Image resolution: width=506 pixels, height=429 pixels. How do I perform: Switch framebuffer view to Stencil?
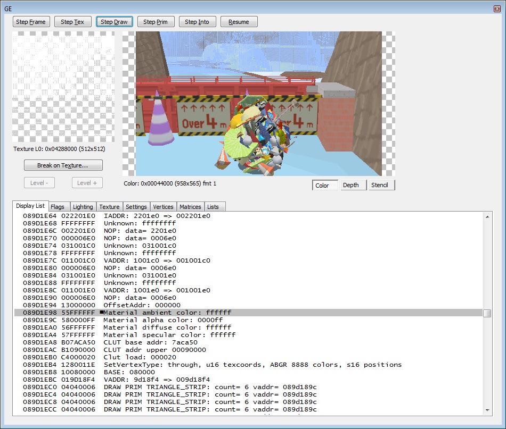click(380, 185)
